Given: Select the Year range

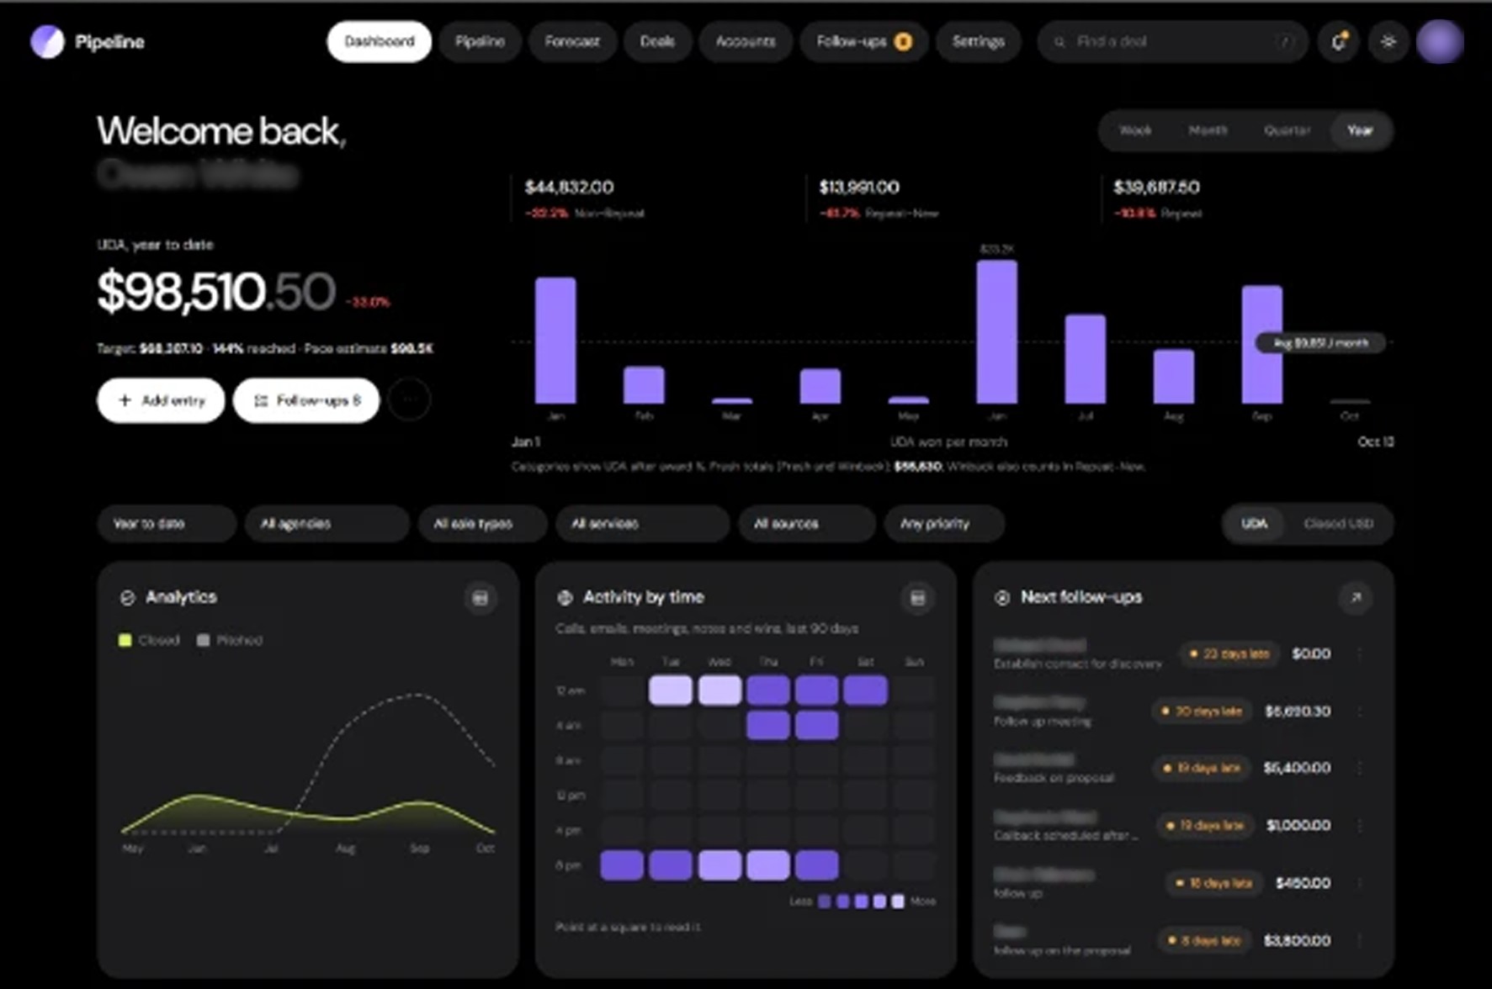Looking at the screenshot, I should 1360,130.
